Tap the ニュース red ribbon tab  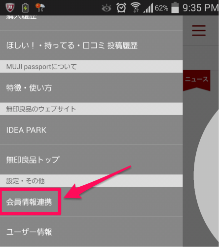197,81
